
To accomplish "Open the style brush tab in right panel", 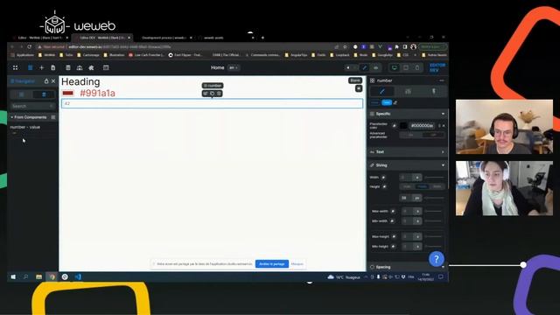I will tap(381, 91).
